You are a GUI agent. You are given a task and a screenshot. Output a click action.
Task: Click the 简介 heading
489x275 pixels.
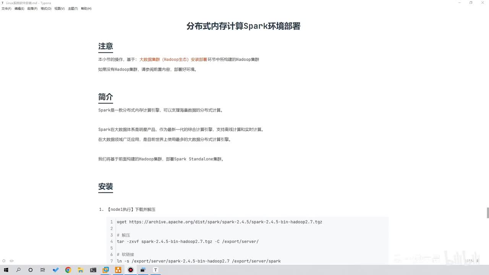click(105, 97)
